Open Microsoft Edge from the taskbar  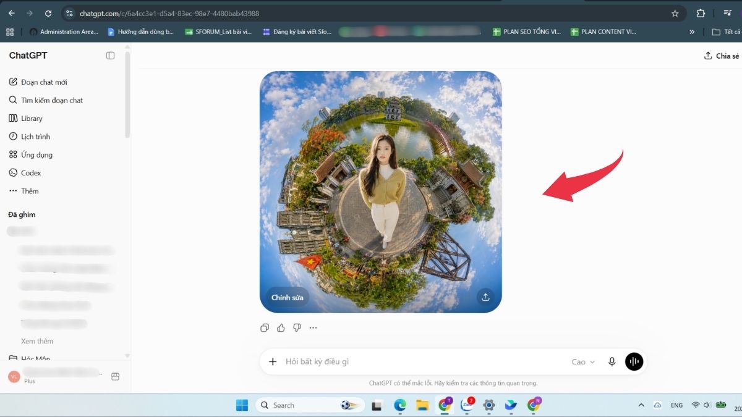(400, 405)
